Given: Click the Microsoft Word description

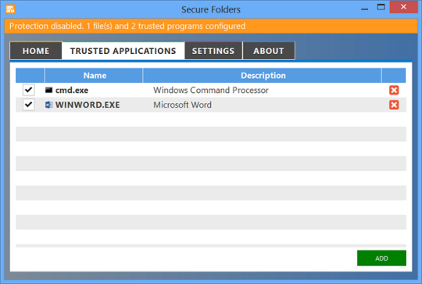Looking at the screenshot, I should pyautogui.click(x=182, y=105).
